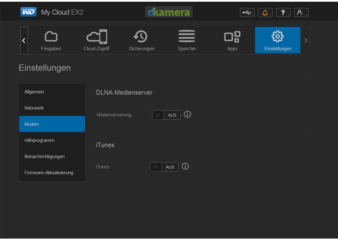Navigate left in the top menu bar
Image resolution: width=338 pixels, height=240 pixels.
(24, 40)
